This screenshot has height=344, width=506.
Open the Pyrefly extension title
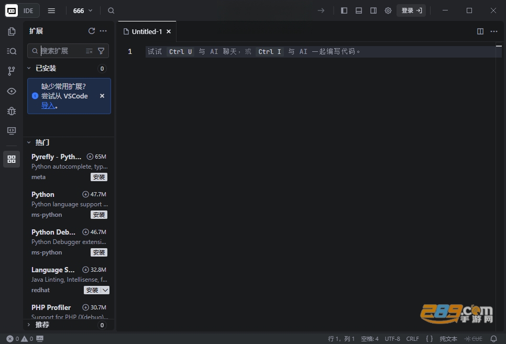(56, 157)
